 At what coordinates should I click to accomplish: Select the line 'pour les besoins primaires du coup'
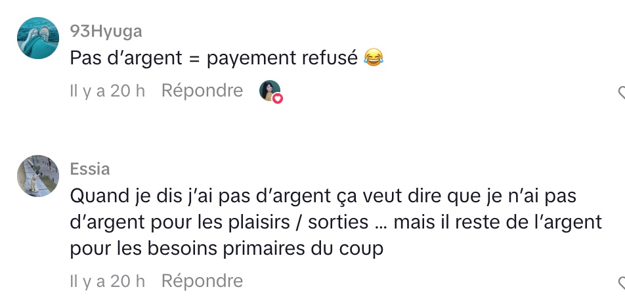(226, 249)
